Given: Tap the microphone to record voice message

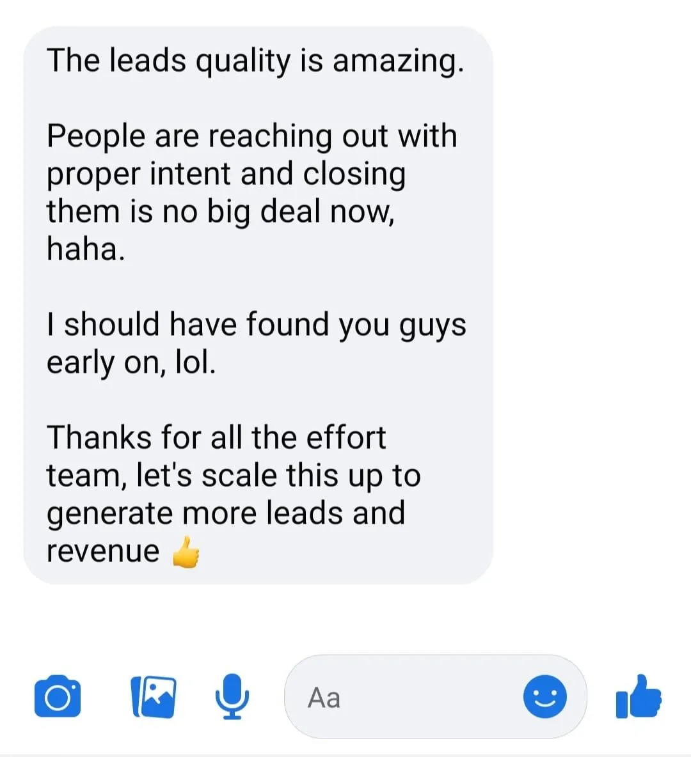Looking at the screenshot, I should click(x=232, y=696).
